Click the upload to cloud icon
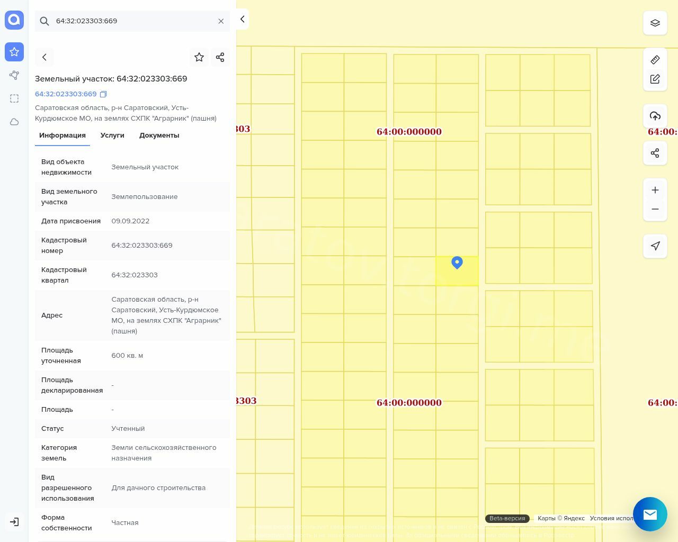678x542 pixels. click(x=655, y=116)
